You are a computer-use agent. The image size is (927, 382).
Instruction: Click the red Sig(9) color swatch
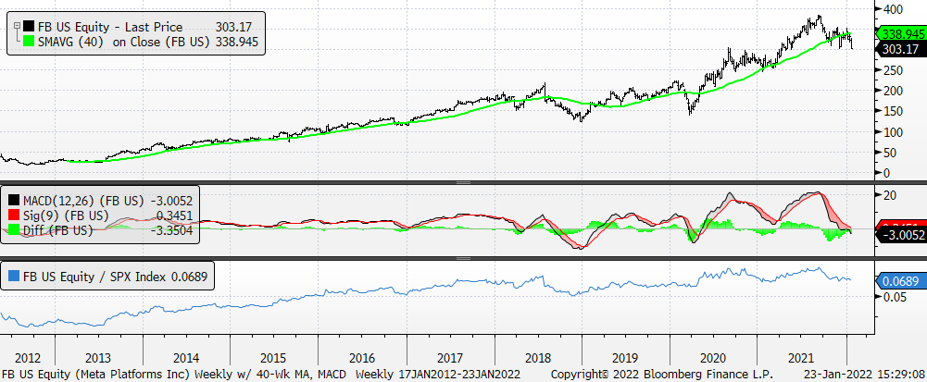tap(16, 216)
